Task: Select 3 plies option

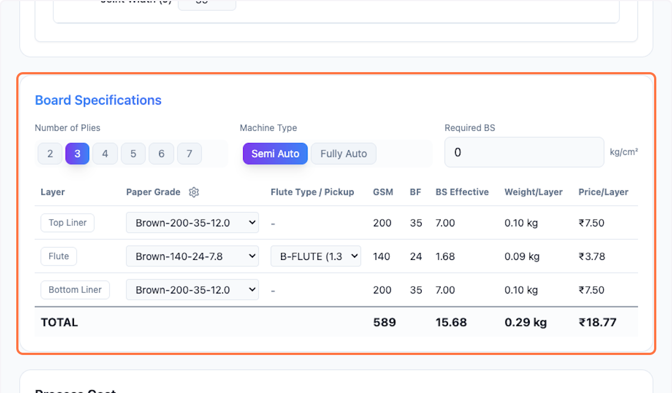Action: 77,154
